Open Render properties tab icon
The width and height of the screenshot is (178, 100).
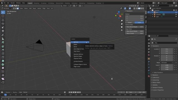149,43
